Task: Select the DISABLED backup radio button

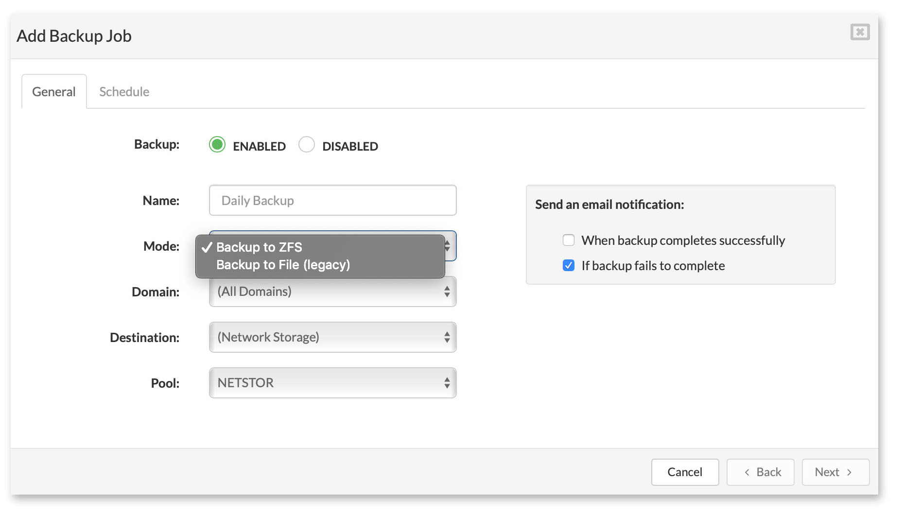Action: coord(307,145)
